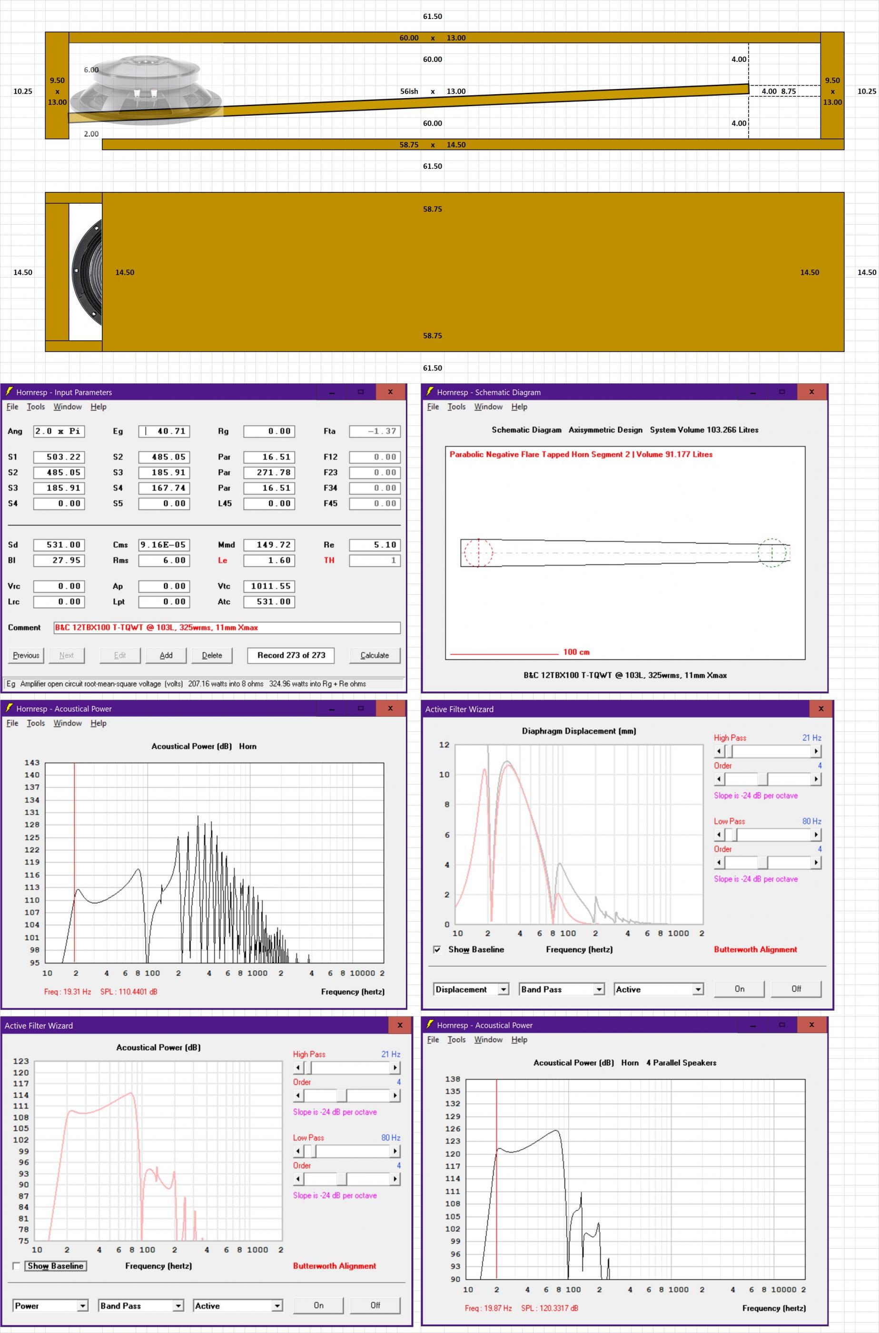Open Band Pass dropdown in Displacement wizard
879x1333 pixels.
tap(599, 989)
